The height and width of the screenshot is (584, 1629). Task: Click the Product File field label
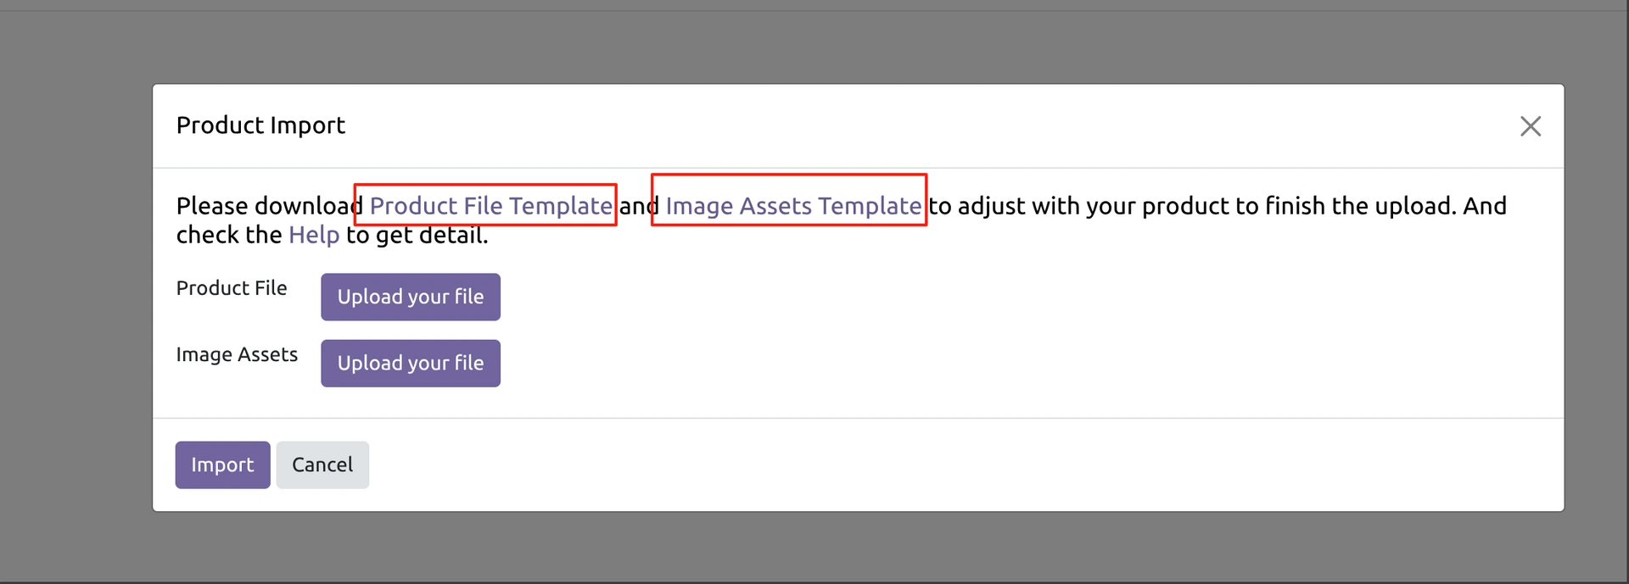point(232,288)
